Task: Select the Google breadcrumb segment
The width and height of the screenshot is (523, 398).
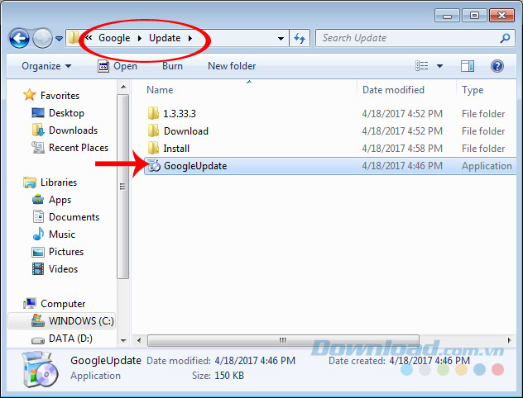Action: [114, 38]
